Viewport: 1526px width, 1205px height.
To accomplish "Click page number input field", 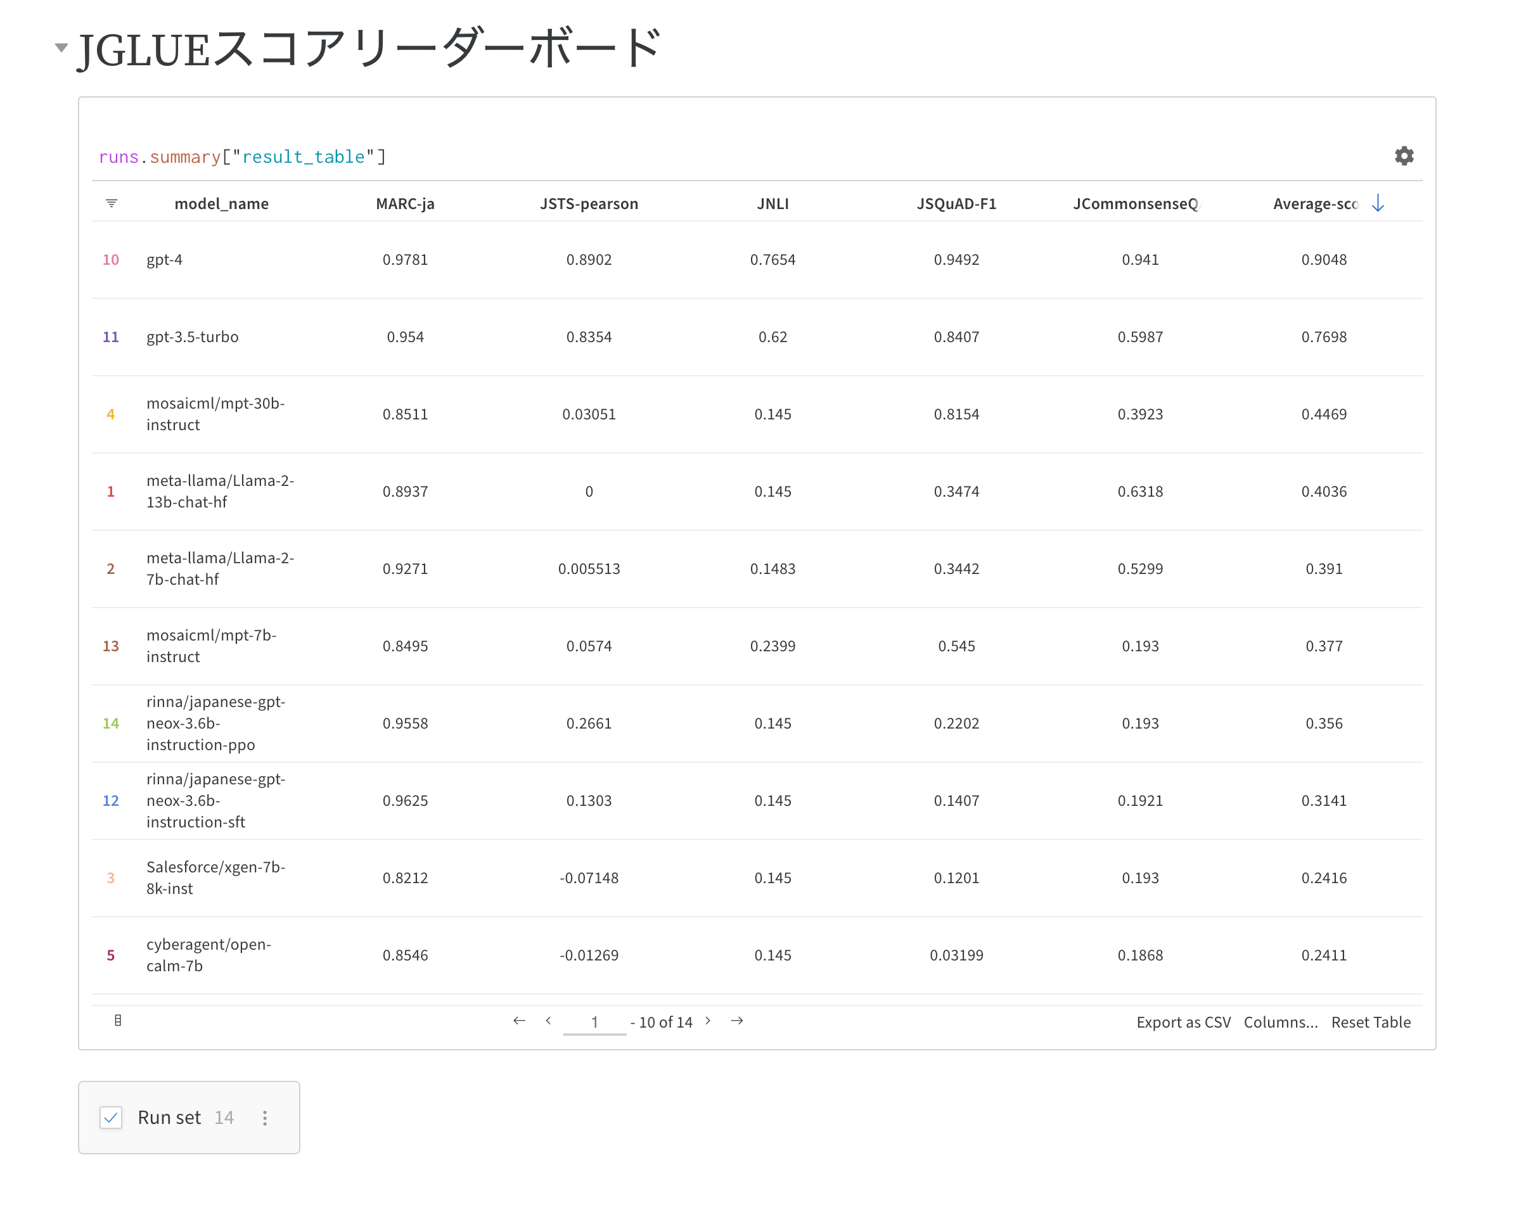I will (594, 1021).
